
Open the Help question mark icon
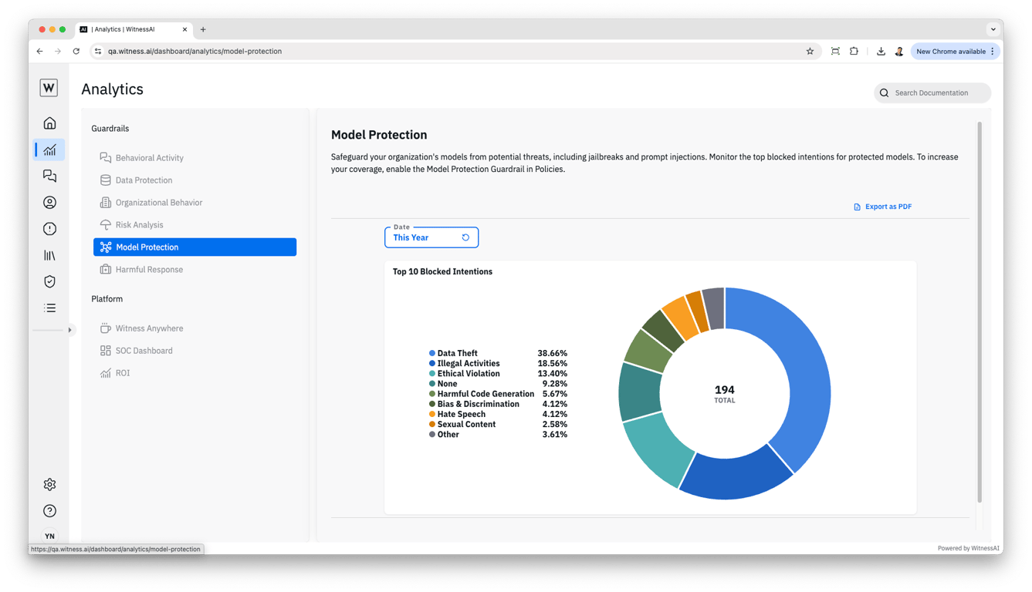tap(49, 511)
